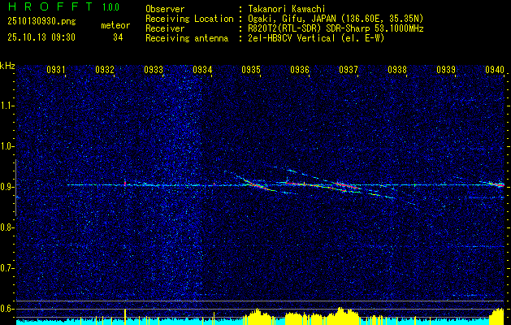Click the date stamp 25.10.13 09:30
This screenshot has height=325, width=511.
[41, 37]
